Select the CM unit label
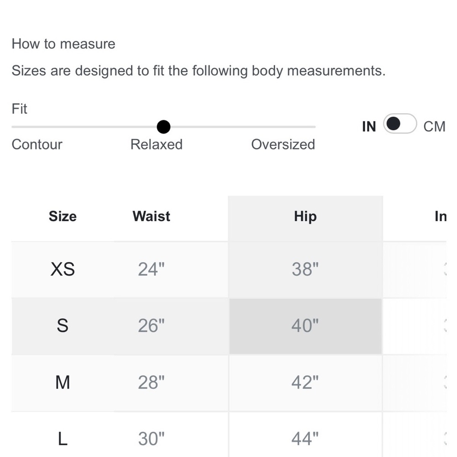The image size is (457, 457). 434,127
